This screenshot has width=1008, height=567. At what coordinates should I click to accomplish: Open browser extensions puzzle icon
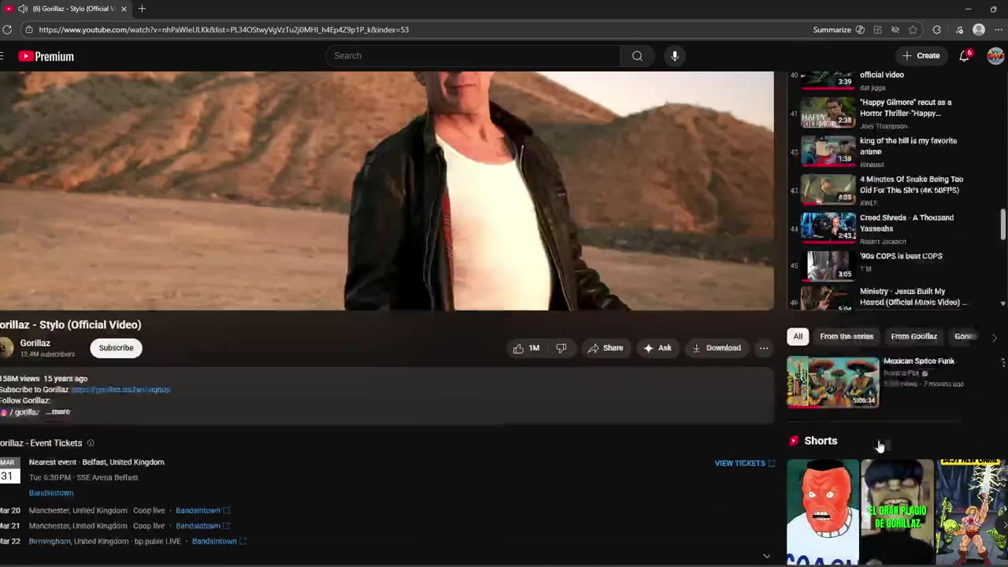[x=936, y=30]
